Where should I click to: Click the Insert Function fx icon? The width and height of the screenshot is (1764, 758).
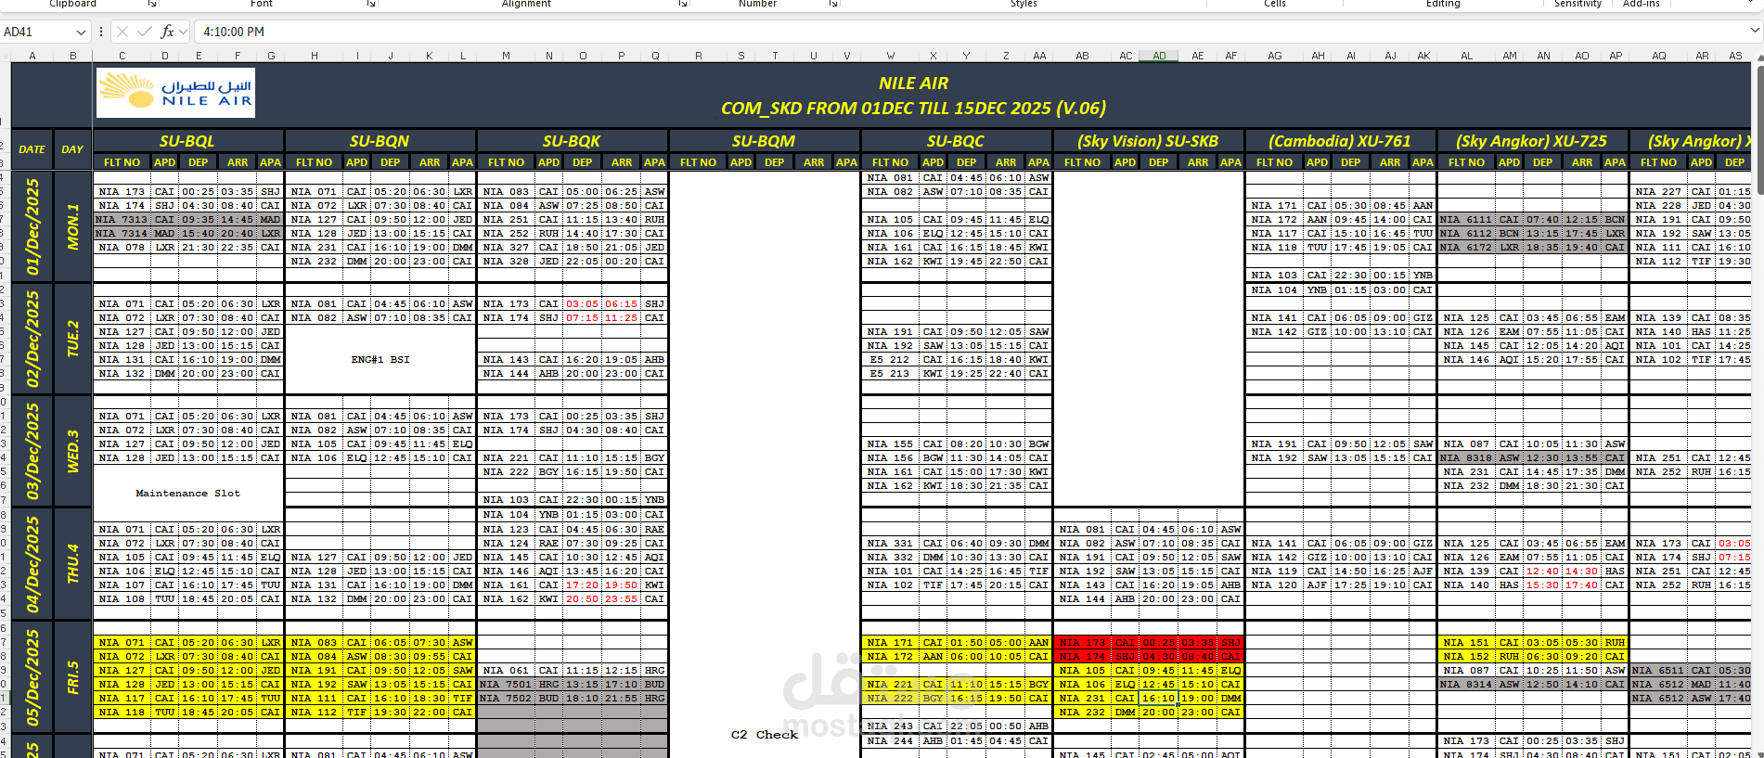[x=167, y=32]
